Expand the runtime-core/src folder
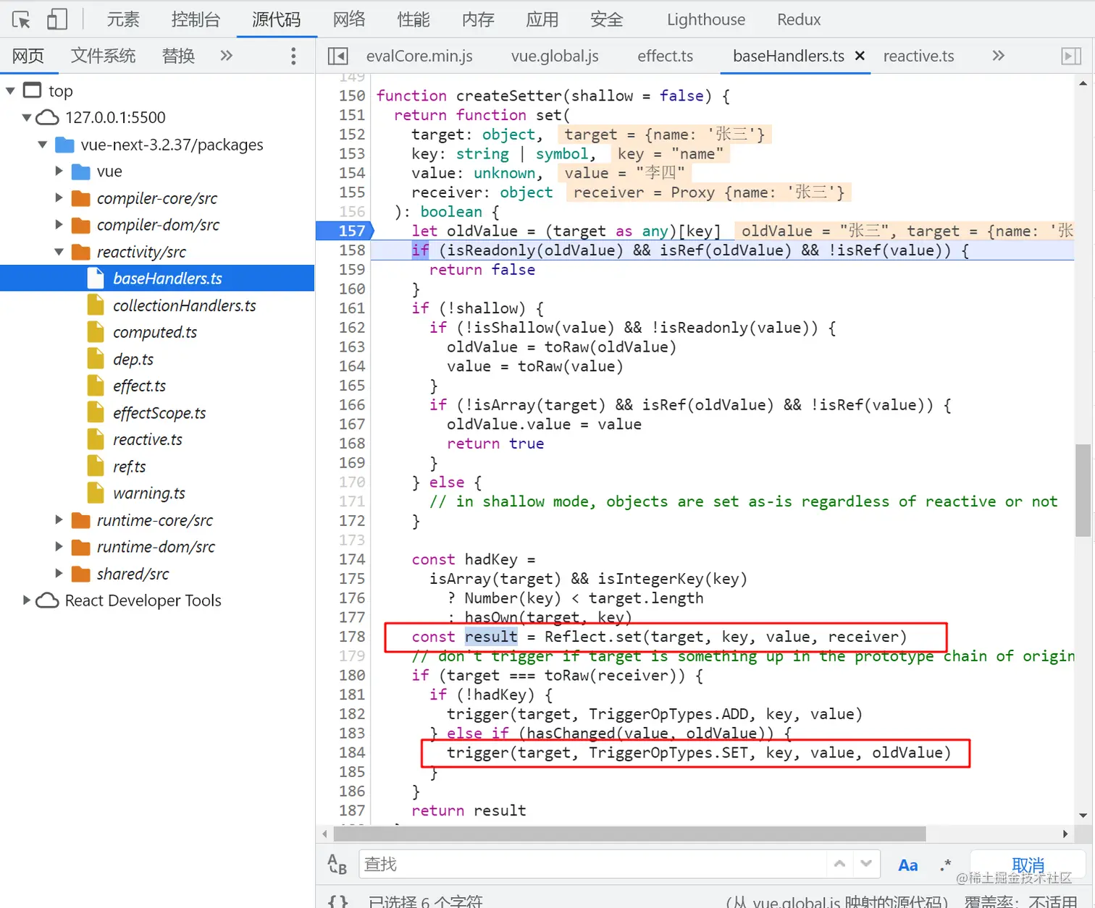Viewport: 1095px width, 908px height. (x=59, y=520)
